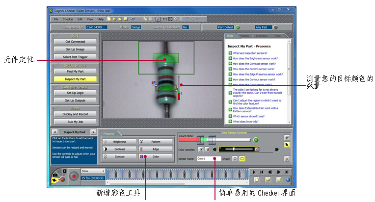Click the remove color sample eyedropper icon

click(x=207, y=150)
